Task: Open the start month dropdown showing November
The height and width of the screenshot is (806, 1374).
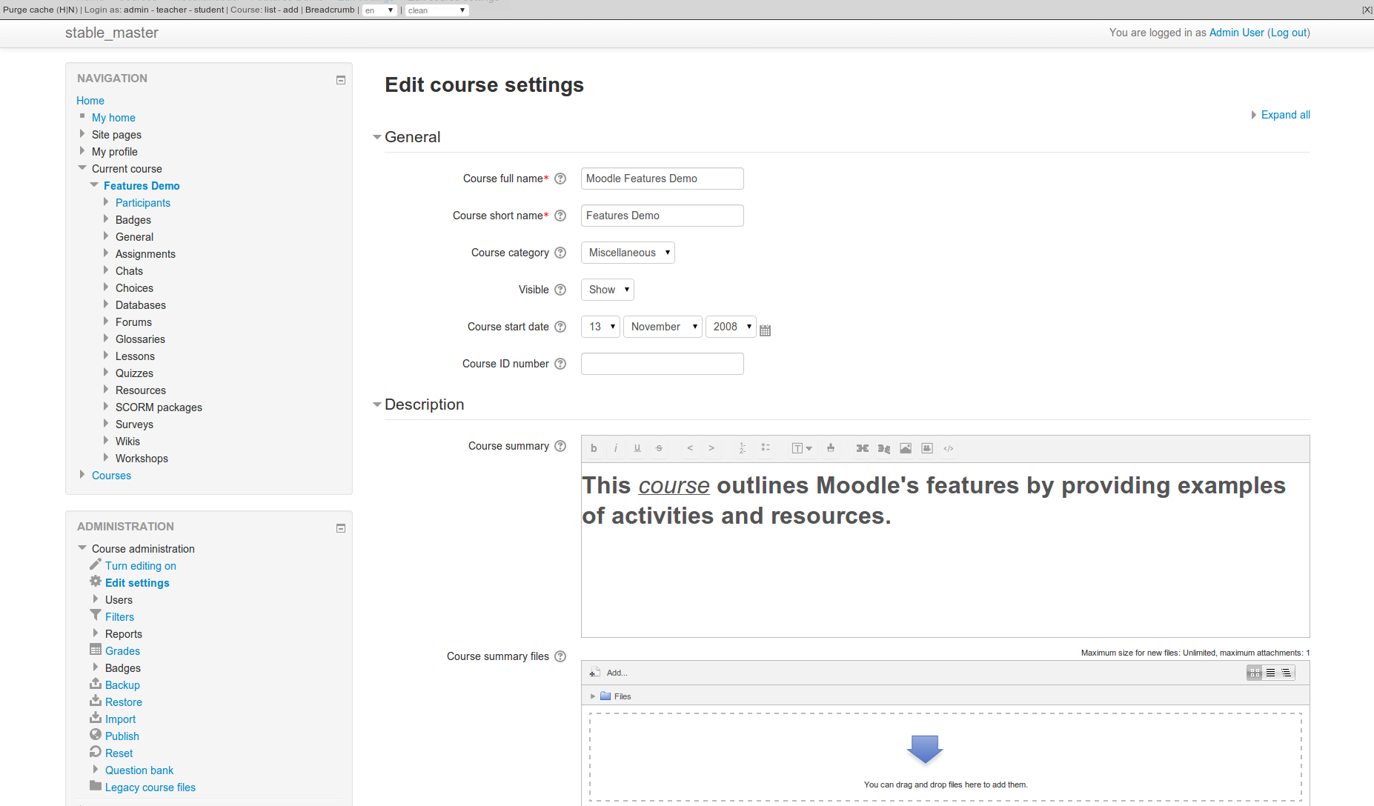Action: tap(663, 327)
